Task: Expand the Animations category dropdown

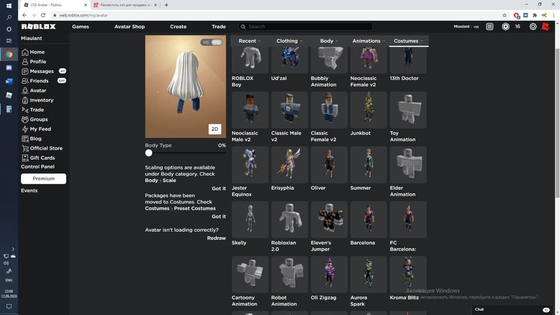Action: pyautogui.click(x=369, y=41)
